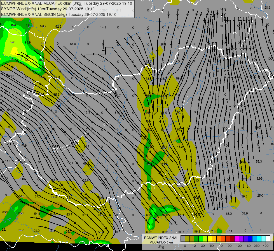
Task: Click the map value 61.3
Action: click(54, 197)
